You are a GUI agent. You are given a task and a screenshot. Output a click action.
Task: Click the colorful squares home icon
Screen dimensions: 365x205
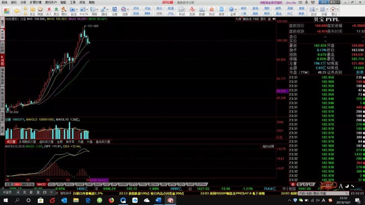pos(7,11)
